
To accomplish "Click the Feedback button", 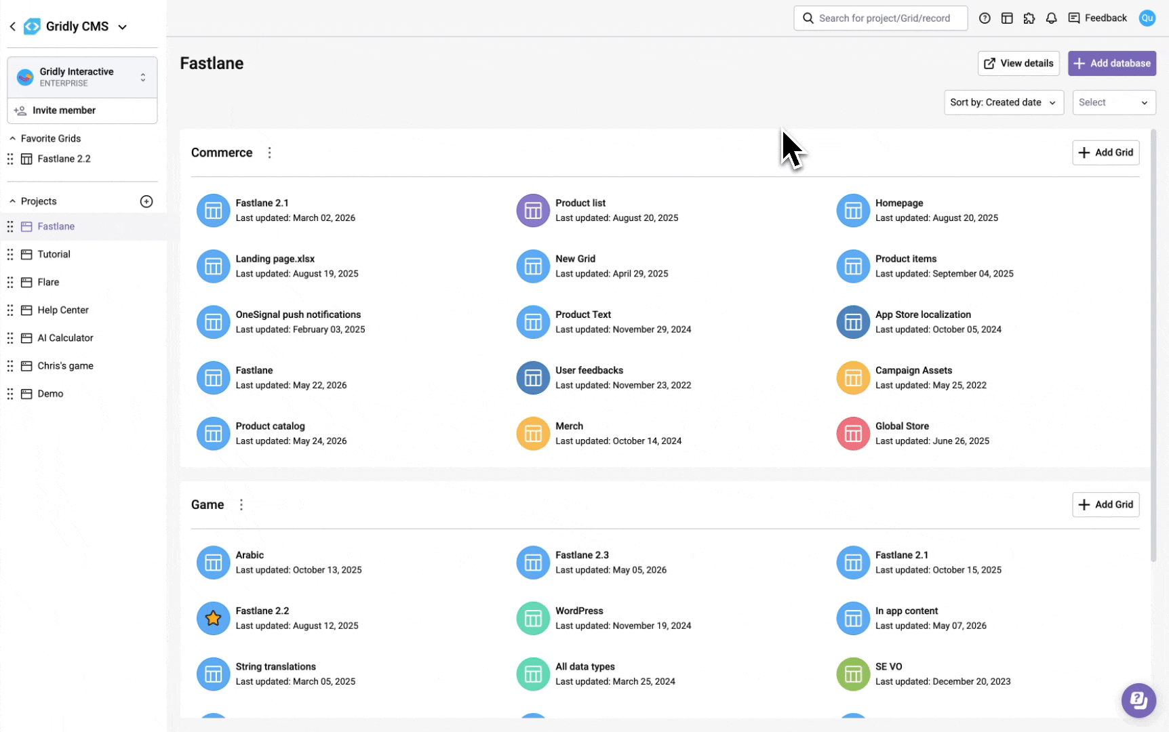I will (1097, 18).
